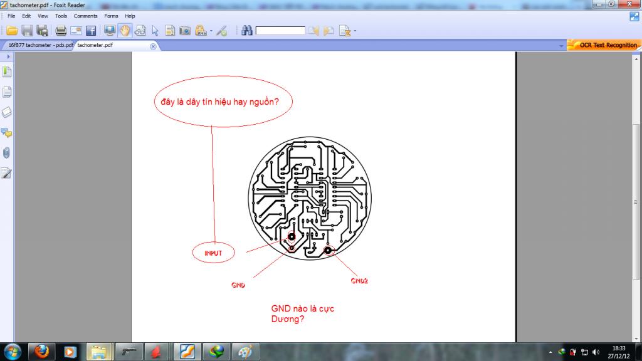Click the glasses Read Mode icon
Image resolution: width=642 pixels, height=361 pixels.
point(140,31)
